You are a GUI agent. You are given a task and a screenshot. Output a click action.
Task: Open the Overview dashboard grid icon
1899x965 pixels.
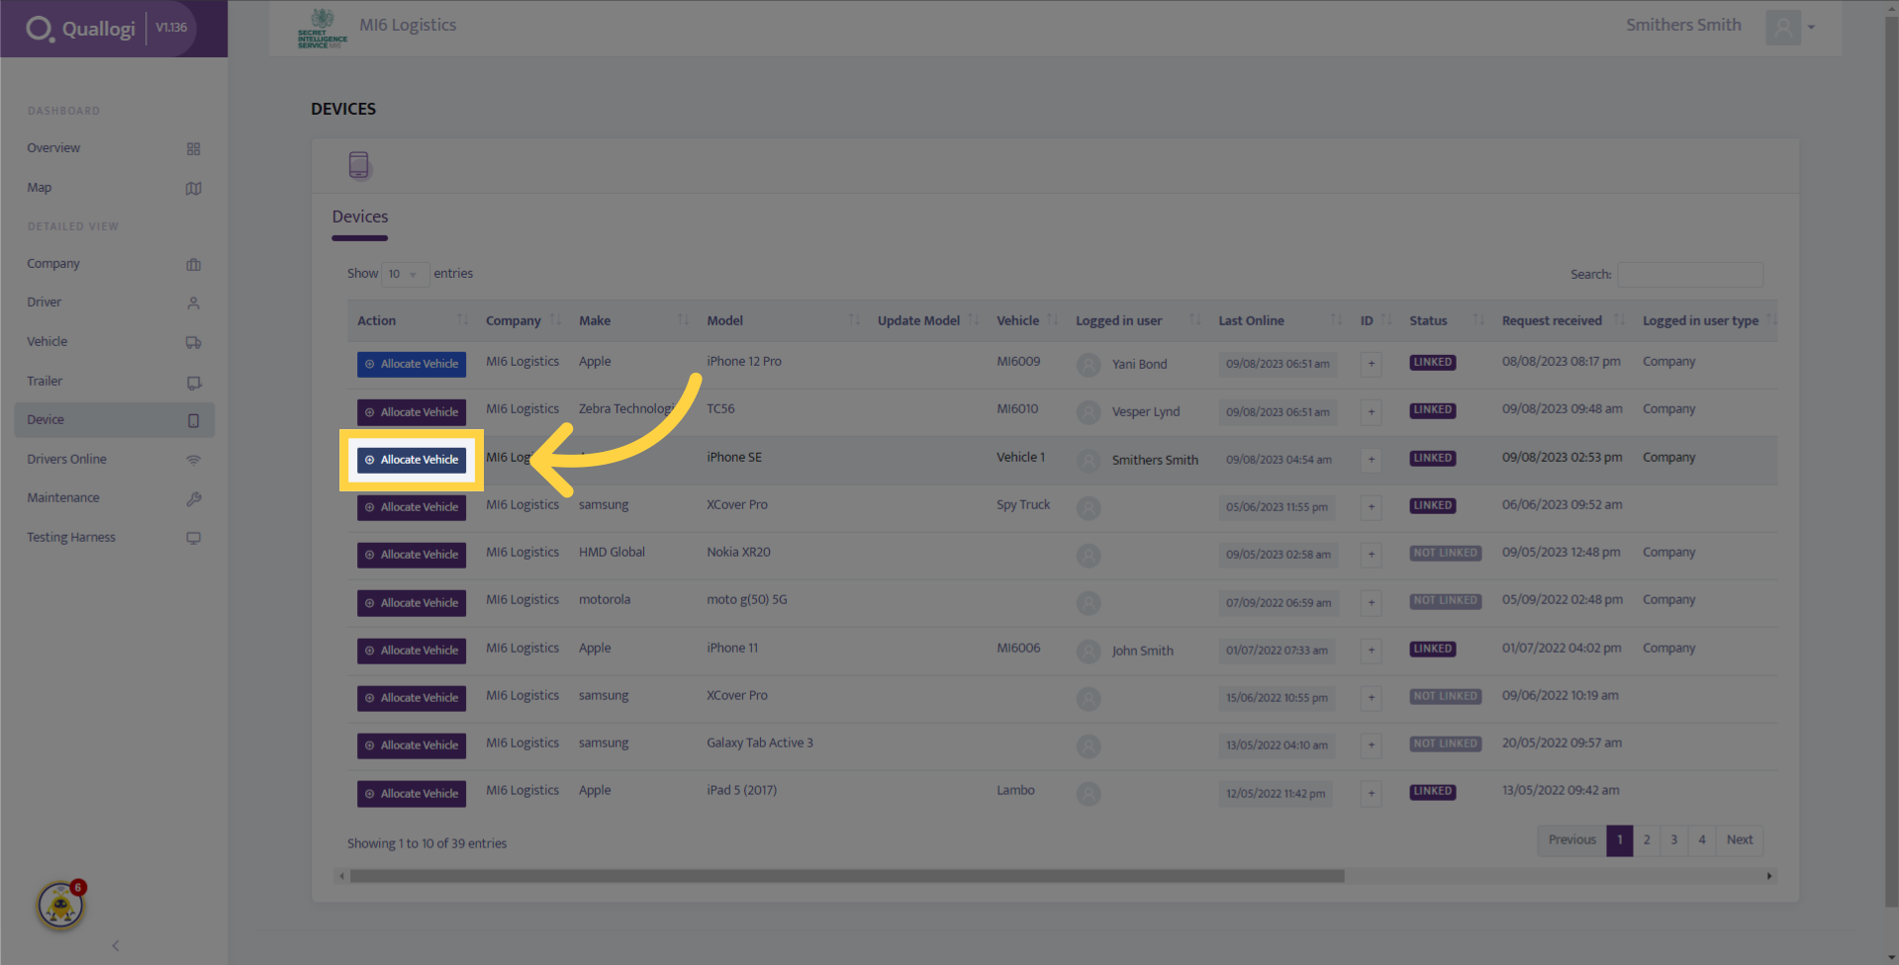click(x=193, y=148)
